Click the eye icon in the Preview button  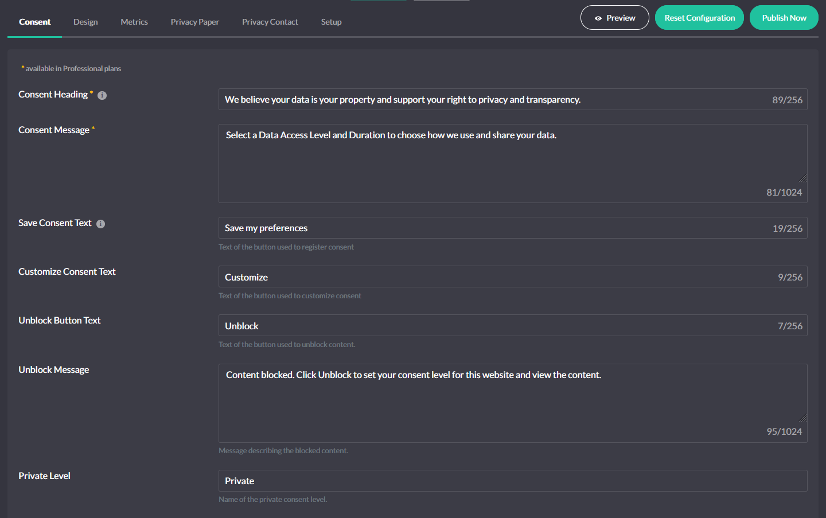coord(599,18)
